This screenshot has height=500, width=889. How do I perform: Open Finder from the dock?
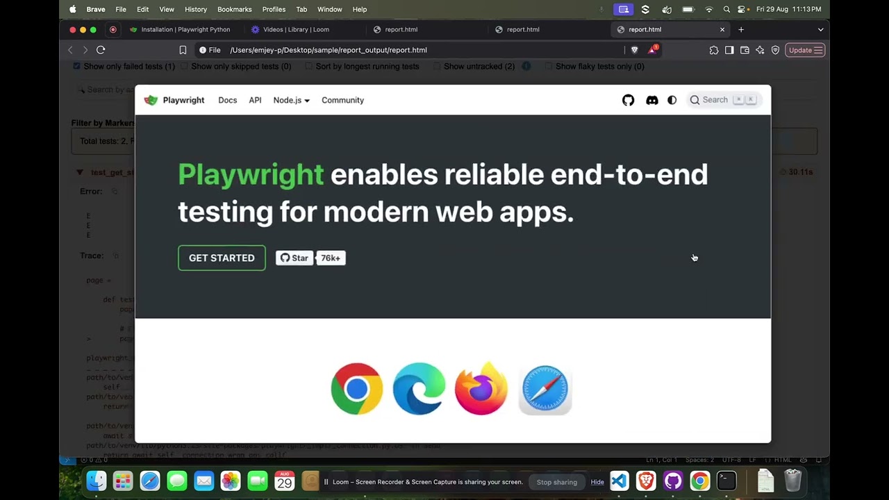pos(97,481)
